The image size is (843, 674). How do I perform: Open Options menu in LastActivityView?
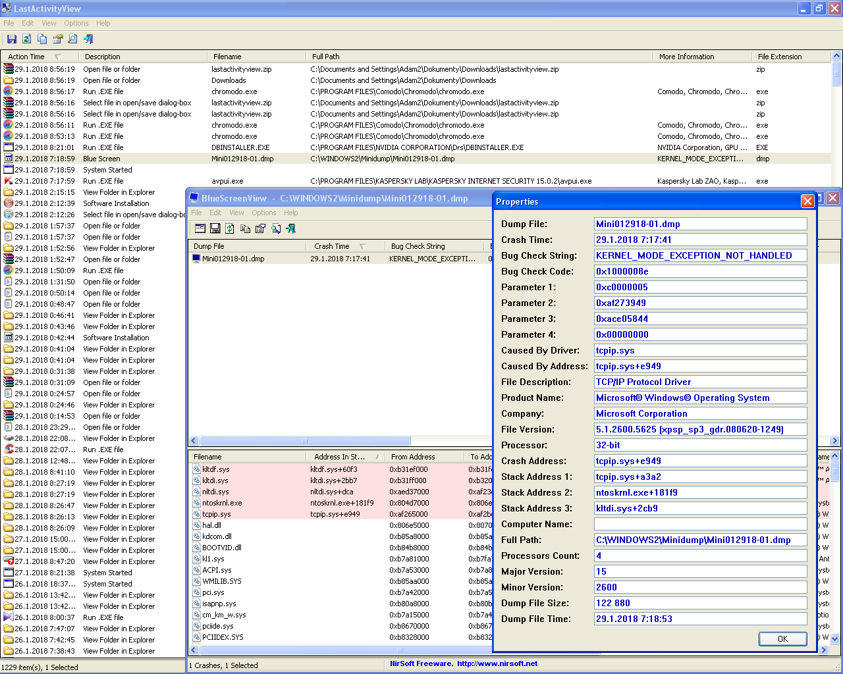76,23
